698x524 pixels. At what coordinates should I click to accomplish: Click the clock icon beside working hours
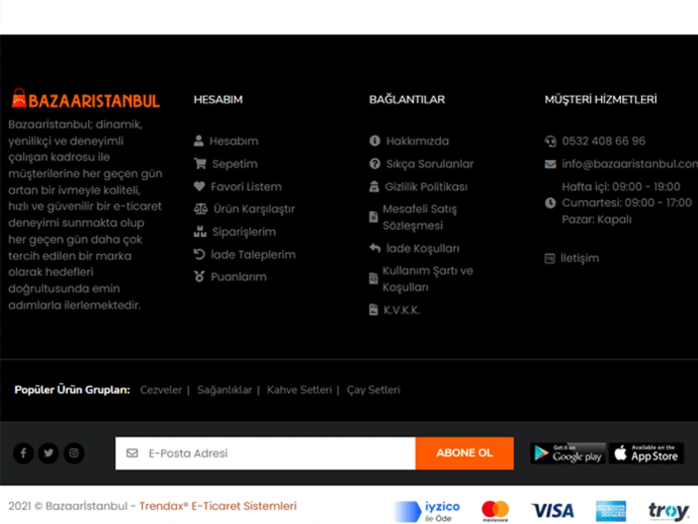550,203
